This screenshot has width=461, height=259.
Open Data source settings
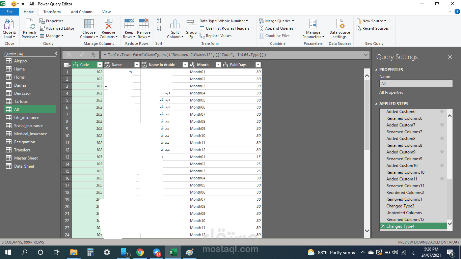pyautogui.click(x=340, y=29)
